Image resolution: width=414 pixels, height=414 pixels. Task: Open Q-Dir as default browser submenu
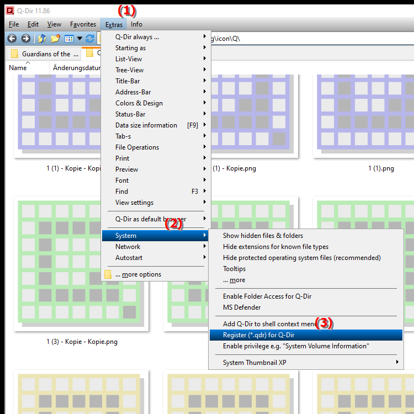point(155,219)
